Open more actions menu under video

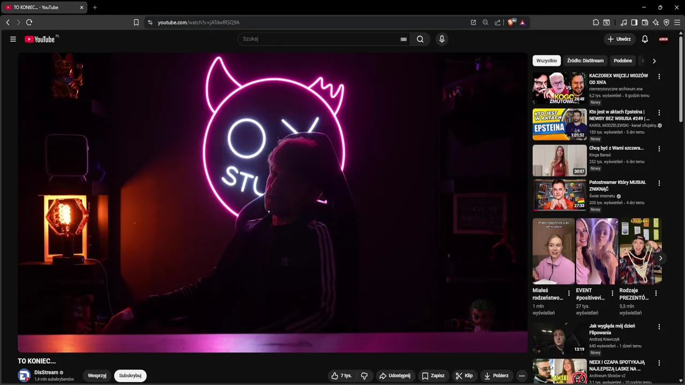click(522, 376)
